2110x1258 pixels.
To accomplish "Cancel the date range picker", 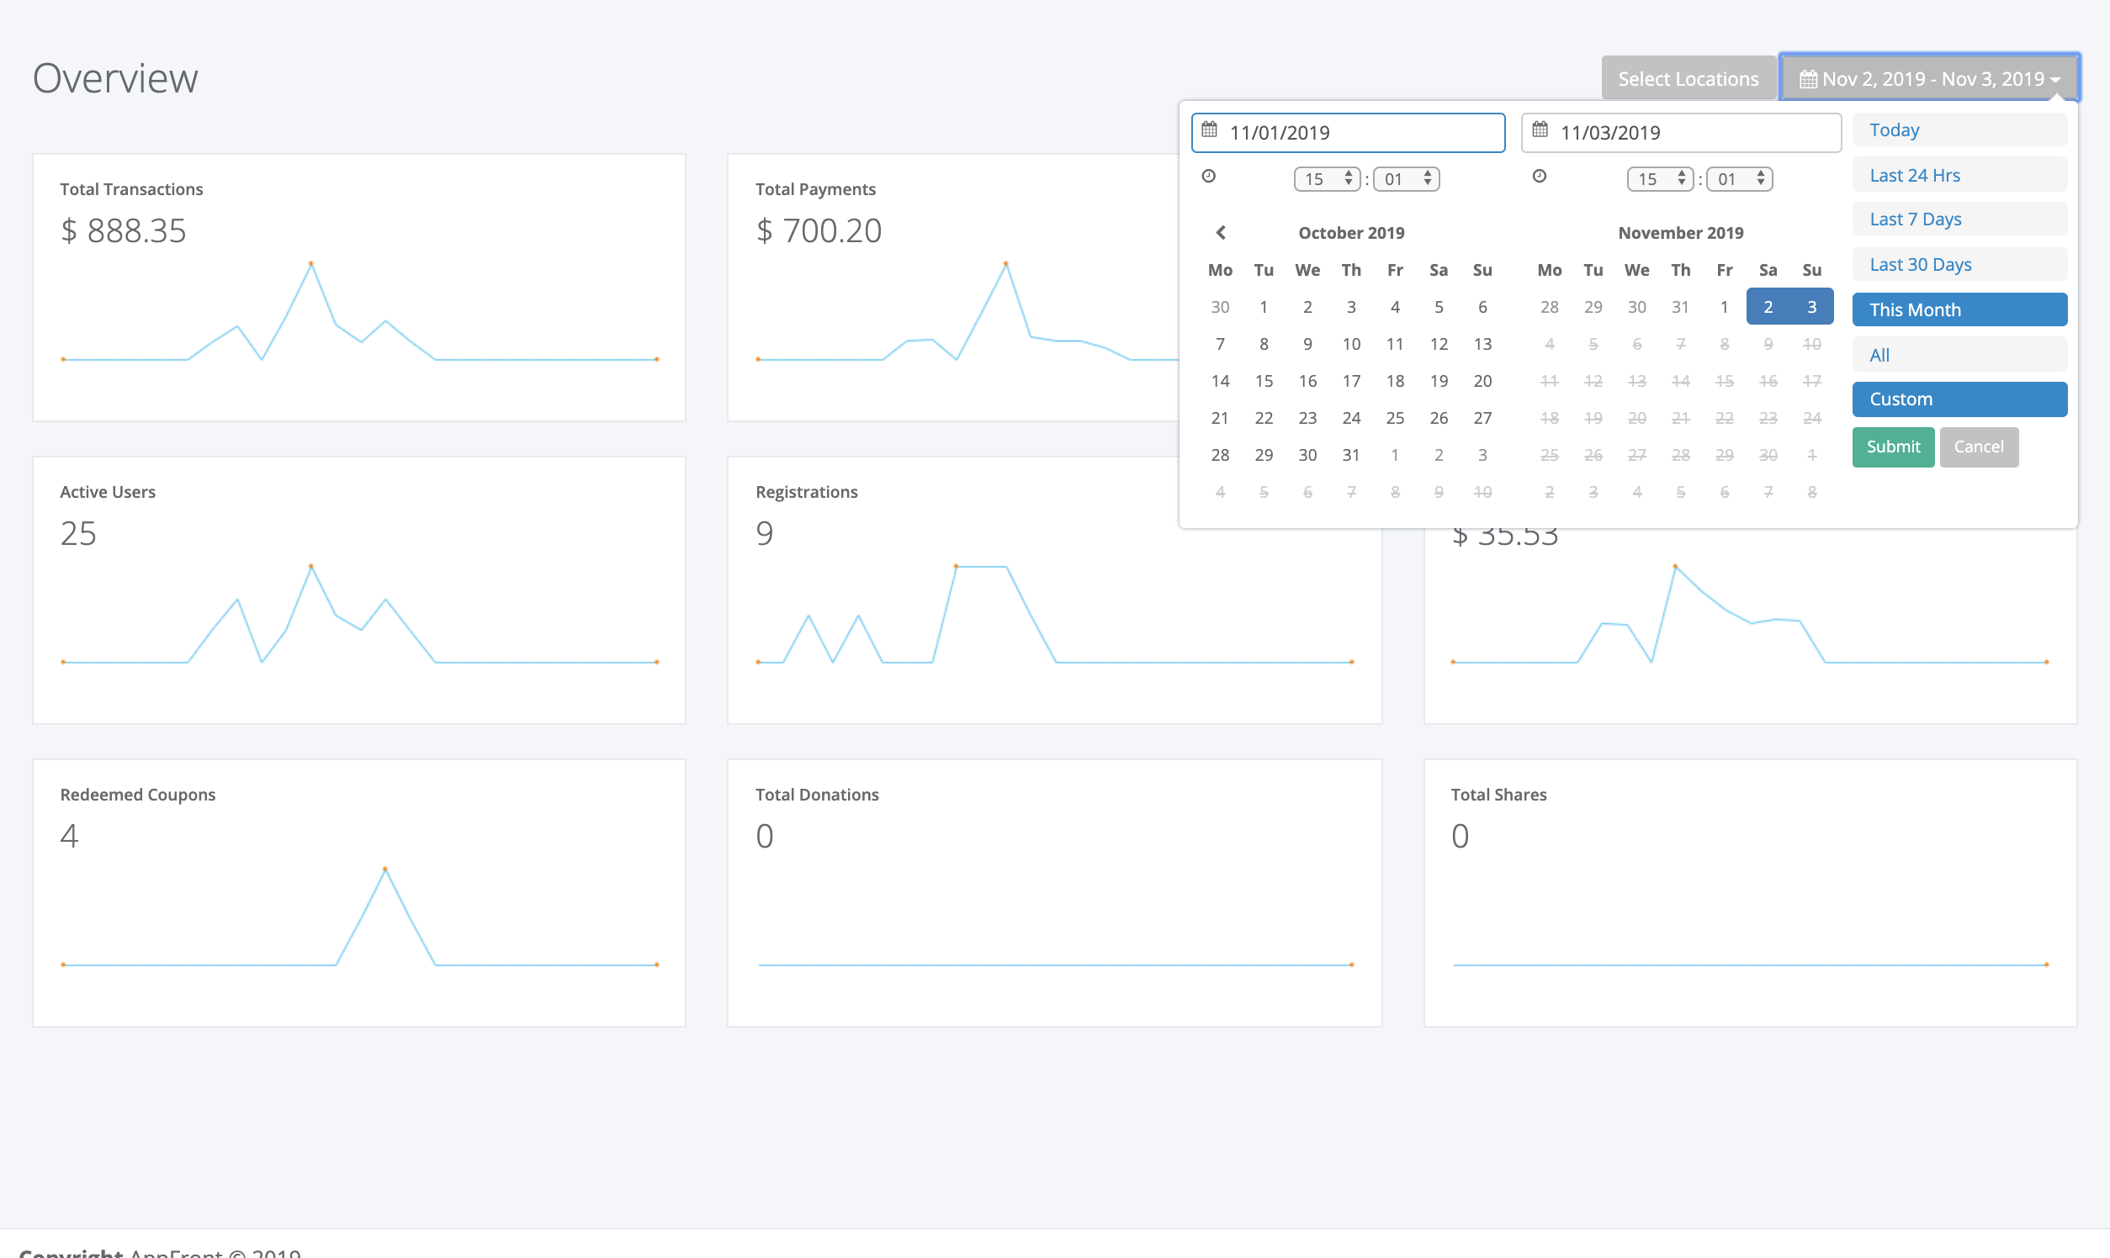I will [1979, 447].
